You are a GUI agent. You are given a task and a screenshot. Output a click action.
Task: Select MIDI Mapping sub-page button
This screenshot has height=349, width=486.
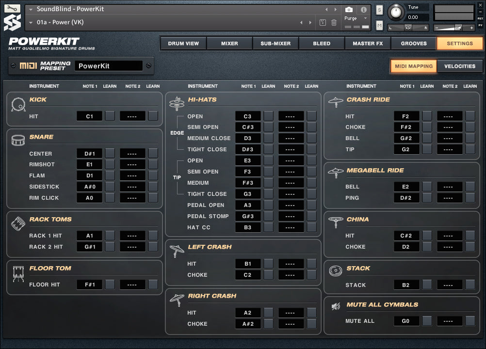tap(414, 66)
